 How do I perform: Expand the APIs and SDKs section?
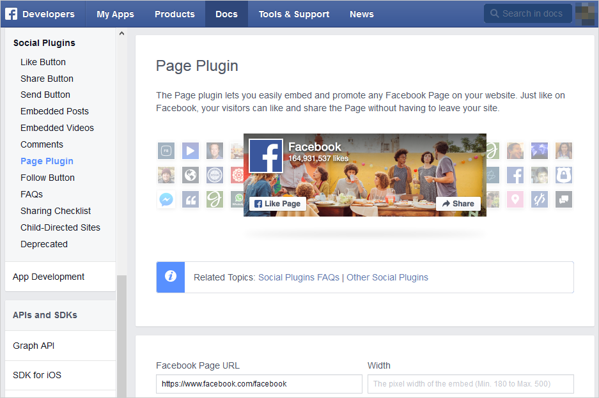coord(60,315)
